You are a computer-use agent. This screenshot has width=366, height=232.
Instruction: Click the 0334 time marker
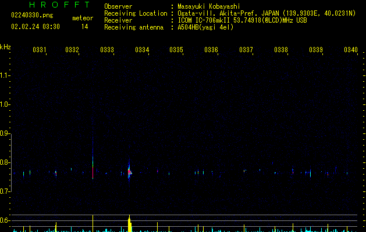142,49
